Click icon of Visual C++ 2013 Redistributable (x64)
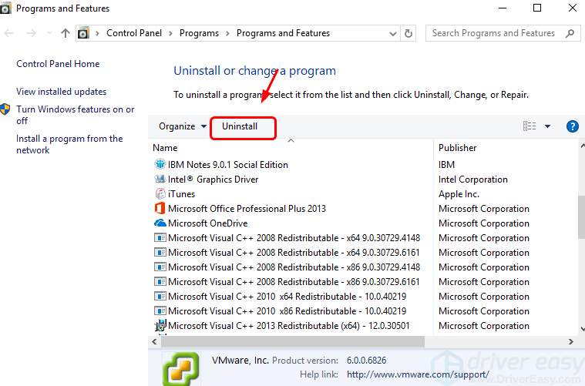Image resolution: width=585 pixels, height=386 pixels. pos(160,326)
